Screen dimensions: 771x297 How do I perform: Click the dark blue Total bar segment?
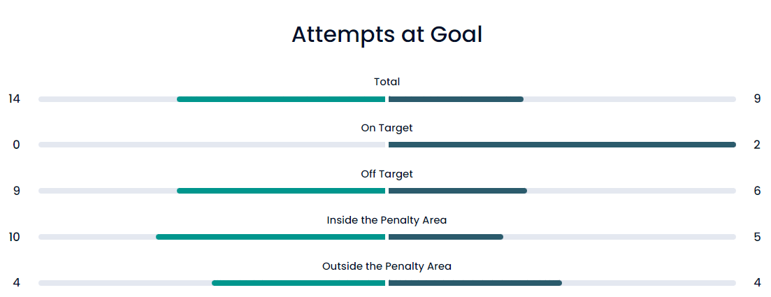[x=456, y=99]
